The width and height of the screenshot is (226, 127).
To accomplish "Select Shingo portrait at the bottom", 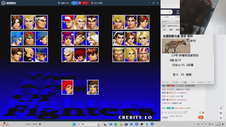I will coord(93,87).
